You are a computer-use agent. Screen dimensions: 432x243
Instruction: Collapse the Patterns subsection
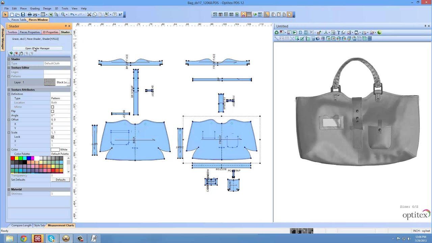[9, 76]
